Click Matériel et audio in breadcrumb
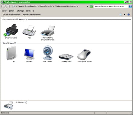 46,6
